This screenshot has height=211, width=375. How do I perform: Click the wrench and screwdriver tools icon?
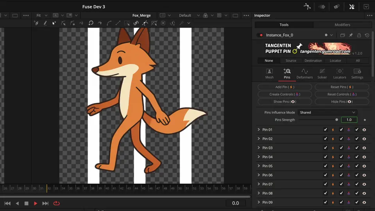pyautogui.click(x=352, y=7)
